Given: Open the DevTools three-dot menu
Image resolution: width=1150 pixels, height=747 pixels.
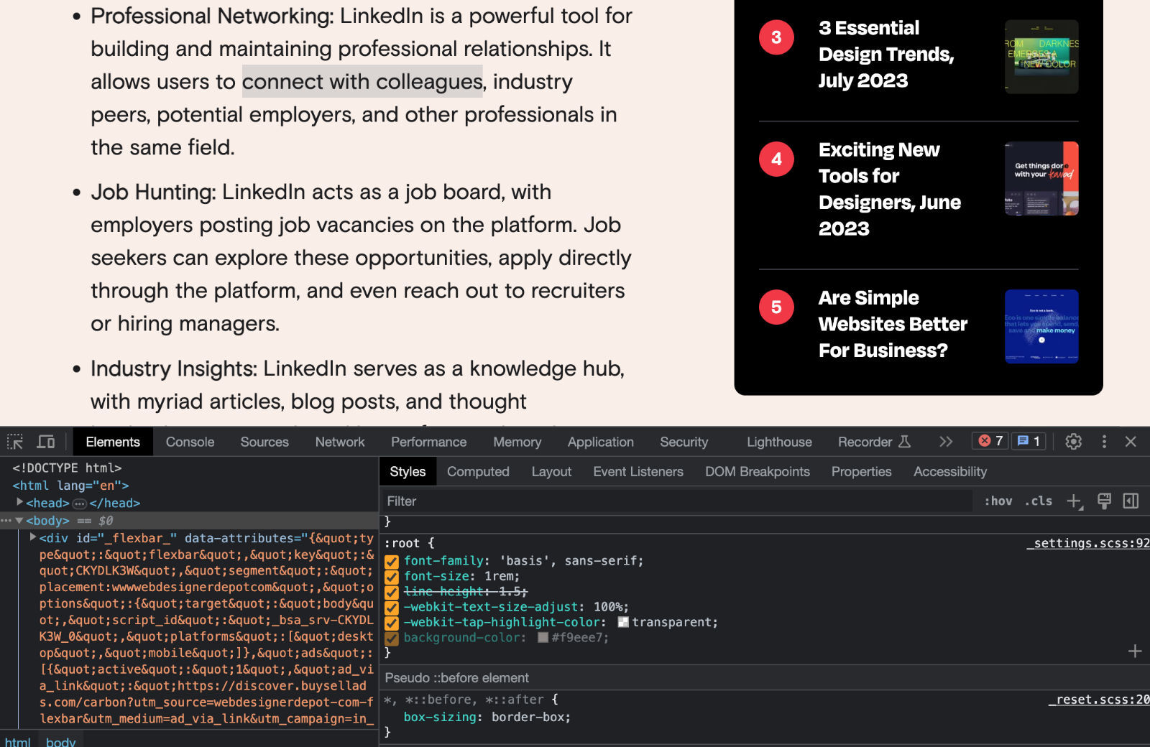Looking at the screenshot, I should point(1104,442).
